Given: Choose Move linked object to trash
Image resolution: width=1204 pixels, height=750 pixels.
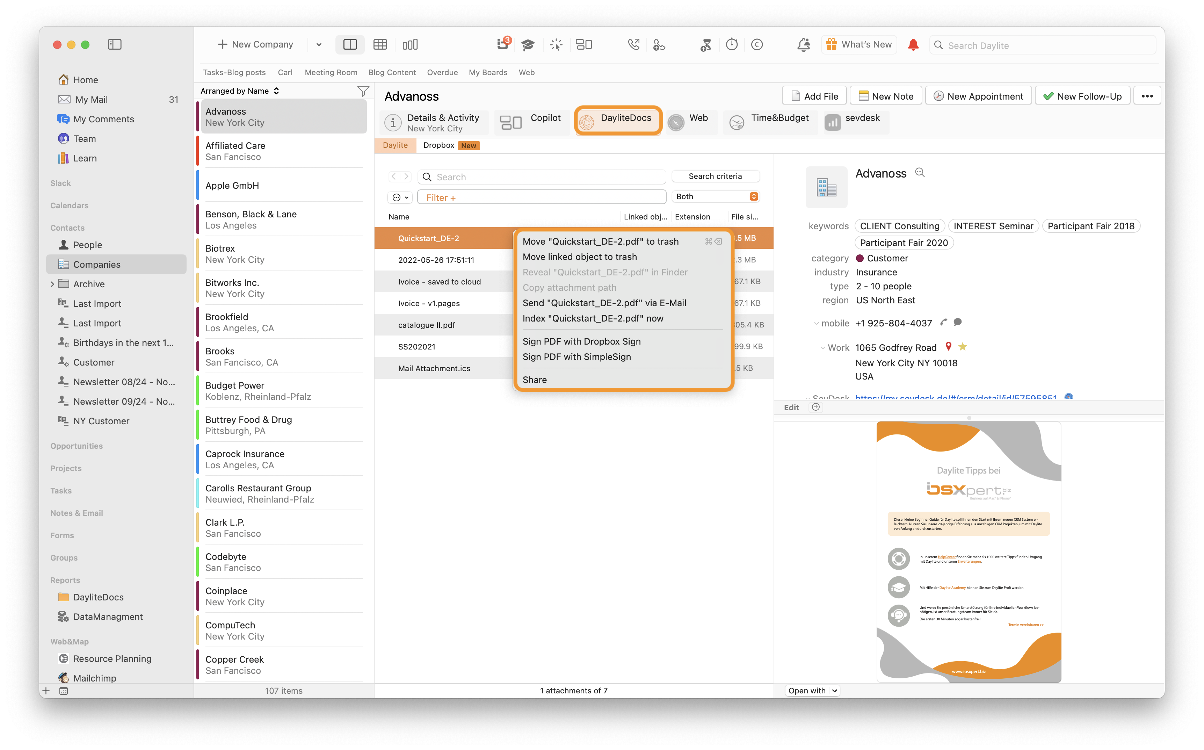Looking at the screenshot, I should (x=580, y=257).
